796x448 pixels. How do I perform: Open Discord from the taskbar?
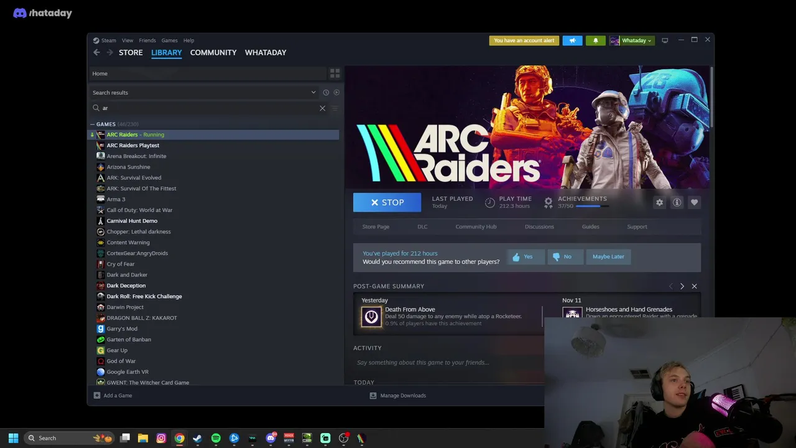pyautogui.click(x=271, y=438)
